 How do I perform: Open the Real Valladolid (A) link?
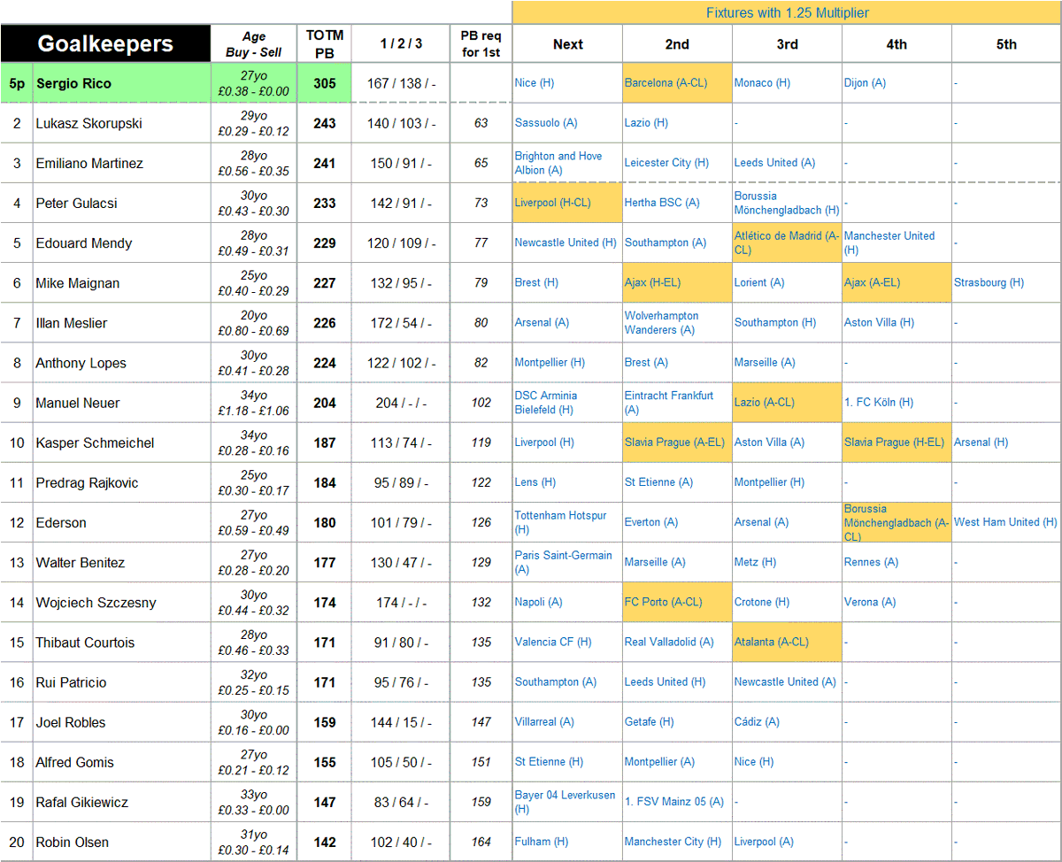click(669, 643)
